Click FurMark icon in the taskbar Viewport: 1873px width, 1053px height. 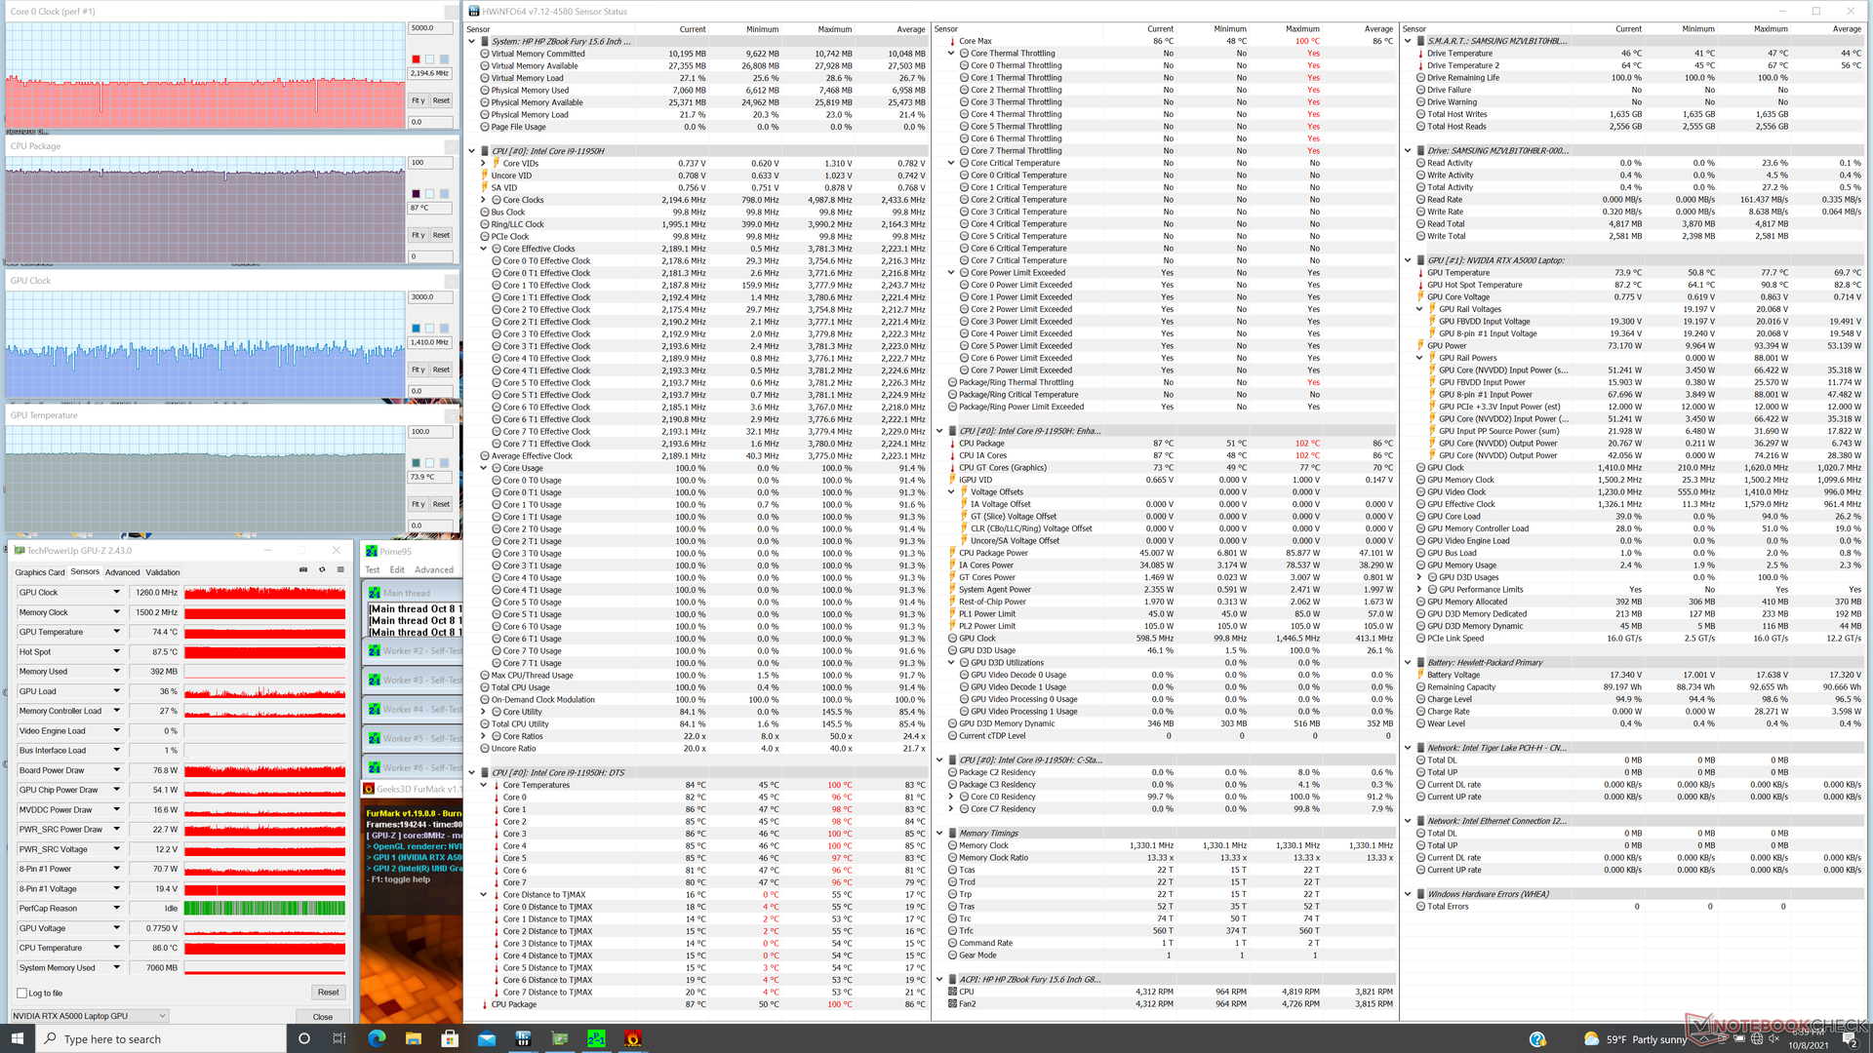tap(633, 1038)
